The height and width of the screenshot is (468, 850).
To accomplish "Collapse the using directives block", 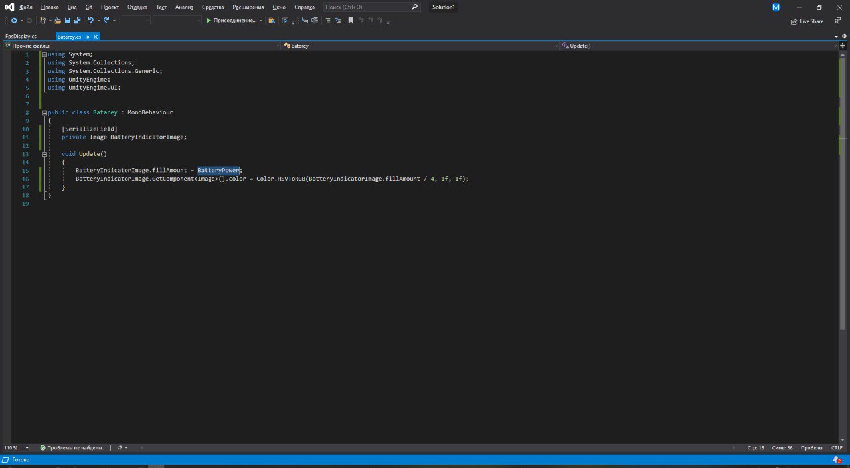I will 44,54.
